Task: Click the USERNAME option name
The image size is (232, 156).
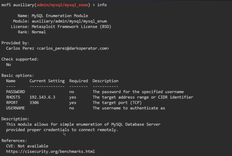Action: (15, 108)
